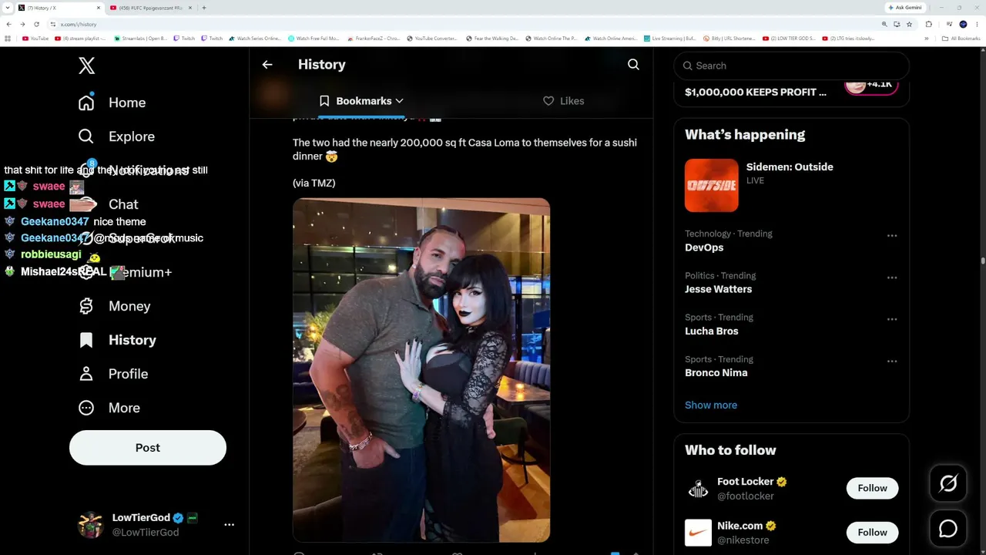The width and height of the screenshot is (986, 555).
Task: Open the couple photo in the post
Action: pos(421,370)
